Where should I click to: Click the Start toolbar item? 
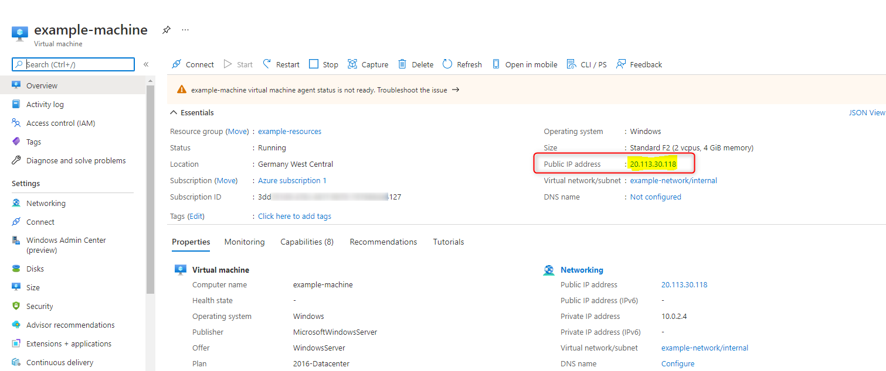tap(239, 64)
